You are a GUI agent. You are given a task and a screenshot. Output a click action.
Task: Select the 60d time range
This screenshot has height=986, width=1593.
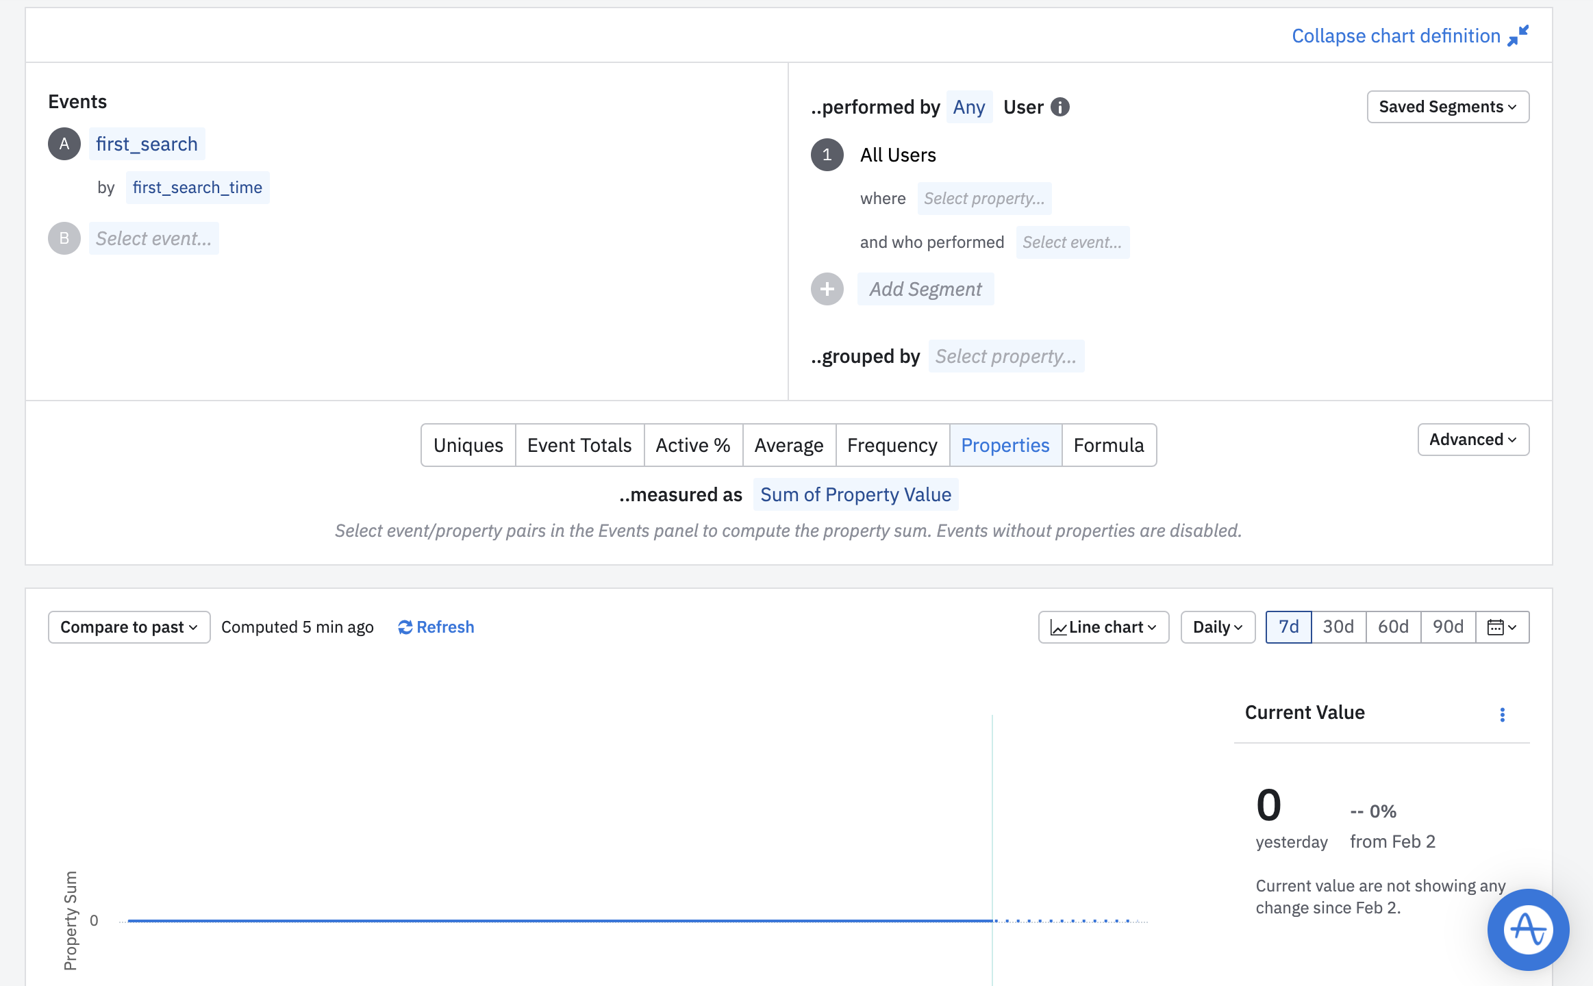[1393, 627]
